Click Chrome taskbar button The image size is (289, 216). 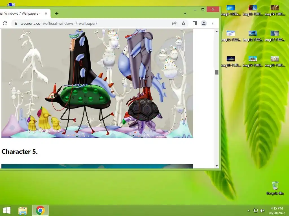(x=40, y=210)
